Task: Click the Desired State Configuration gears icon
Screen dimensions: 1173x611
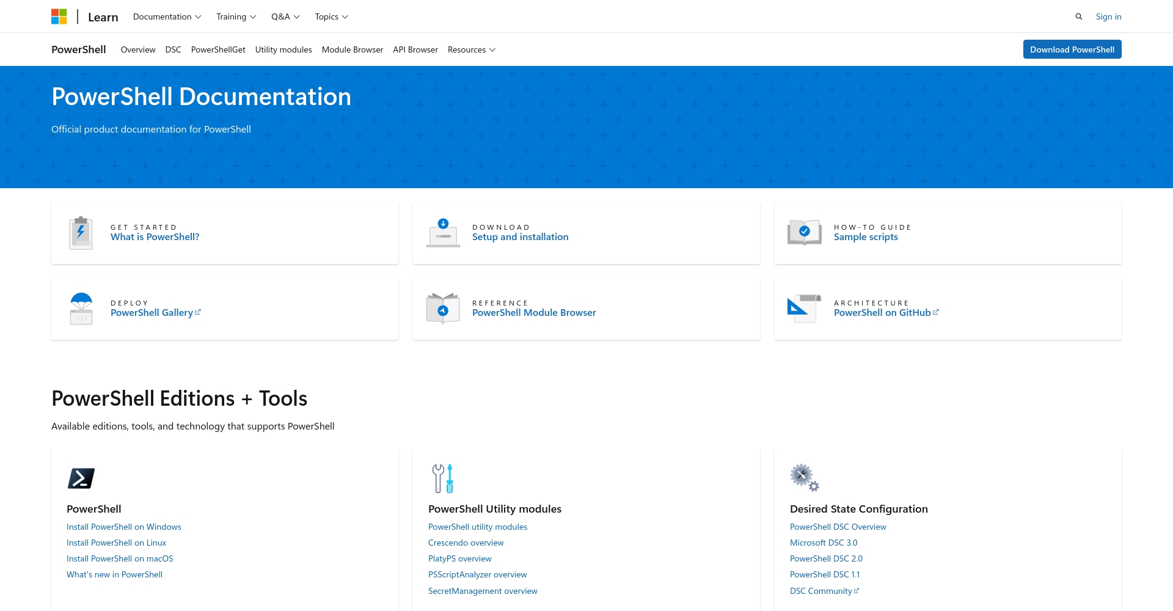Action: point(805,478)
